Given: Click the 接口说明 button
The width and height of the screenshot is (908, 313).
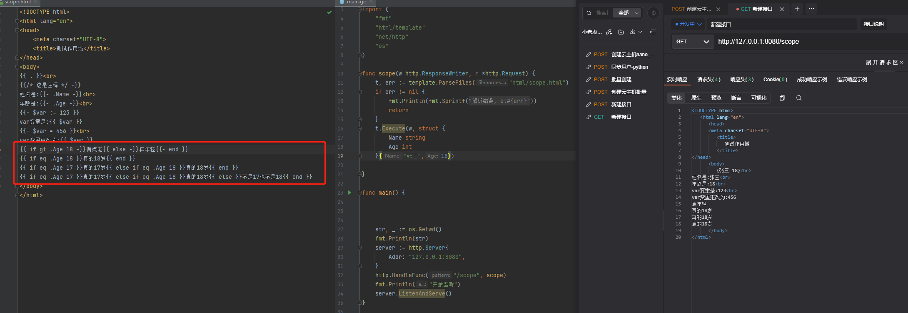Looking at the screenshot, I should pyautogui.click(x=873, y=24).
